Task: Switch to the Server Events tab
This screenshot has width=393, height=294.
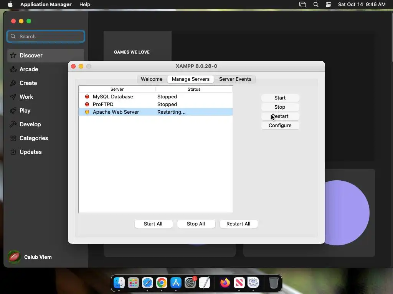Action: click(x=235, y=79)
